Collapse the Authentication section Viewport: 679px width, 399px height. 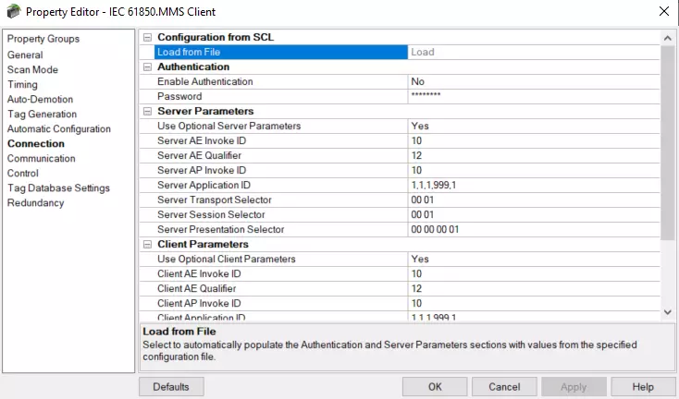tap(147, 67)
